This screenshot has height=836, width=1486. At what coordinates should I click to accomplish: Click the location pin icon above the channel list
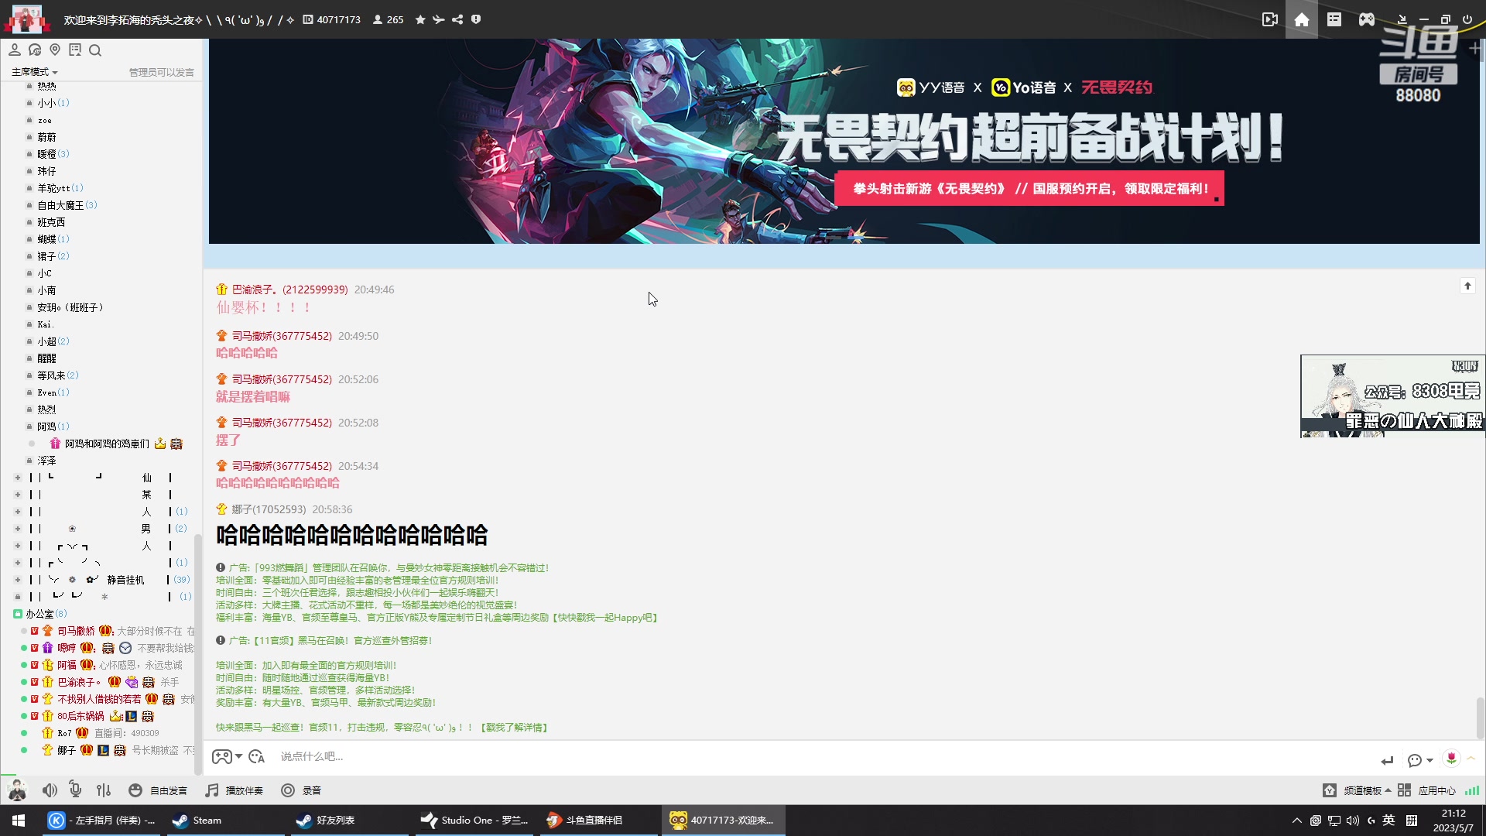(55, 50)
